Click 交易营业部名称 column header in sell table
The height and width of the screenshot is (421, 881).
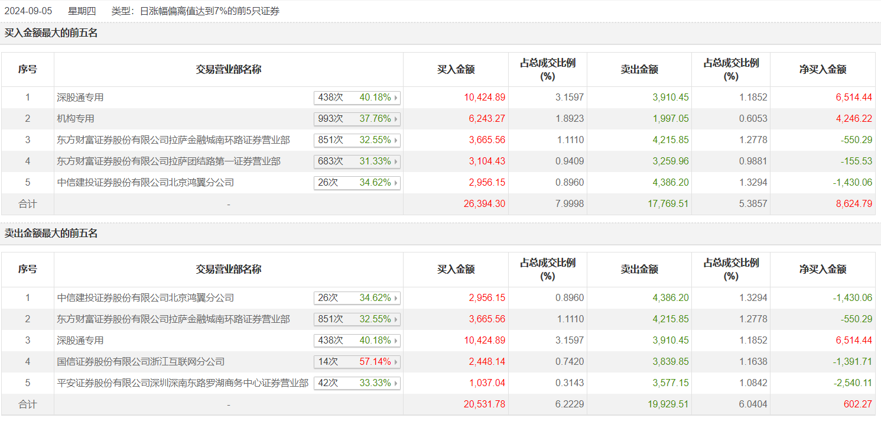tap(229, 270)
